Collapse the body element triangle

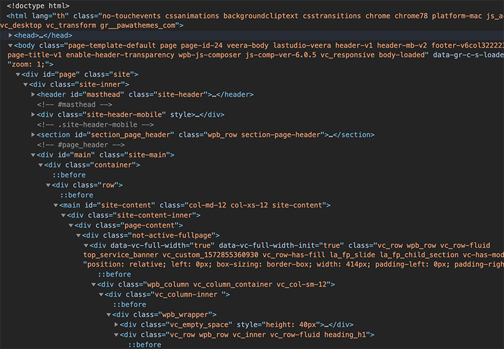[10, 45]
